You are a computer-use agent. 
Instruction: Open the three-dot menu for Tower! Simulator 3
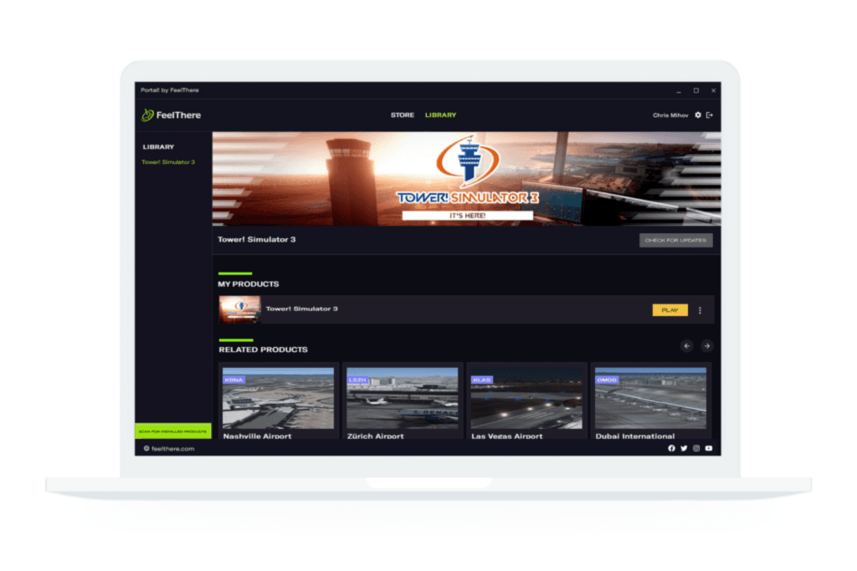tap(700, 310)
